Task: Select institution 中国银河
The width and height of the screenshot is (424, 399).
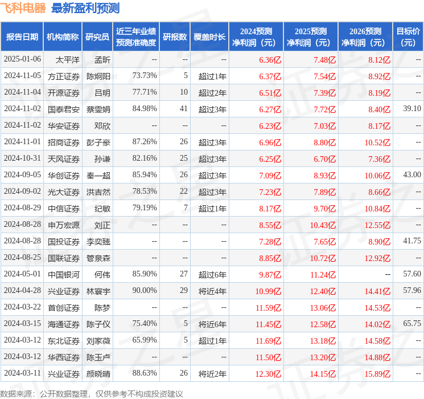Action: tap(64, 275)
